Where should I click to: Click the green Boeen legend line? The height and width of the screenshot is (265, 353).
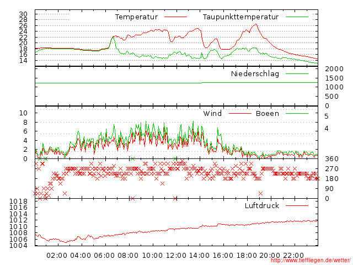[297, 113]
